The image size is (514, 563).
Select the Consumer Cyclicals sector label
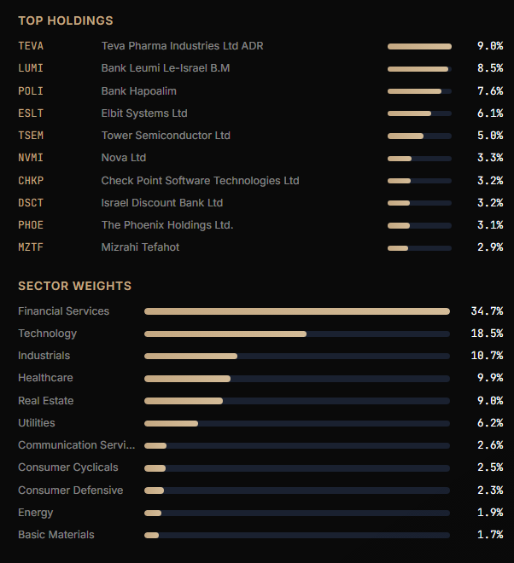click(68, 467)
